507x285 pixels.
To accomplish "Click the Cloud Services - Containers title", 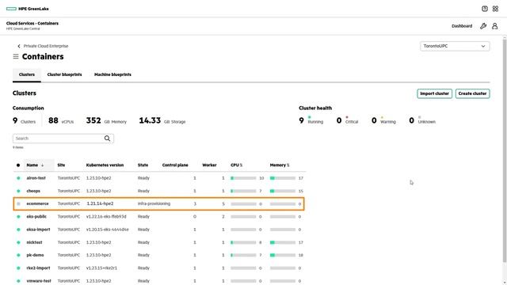I will pos(32,23).
